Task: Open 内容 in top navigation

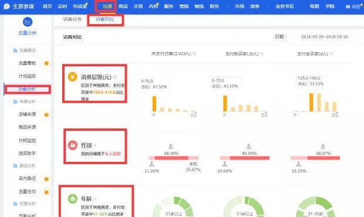Action: coord(153,6)
